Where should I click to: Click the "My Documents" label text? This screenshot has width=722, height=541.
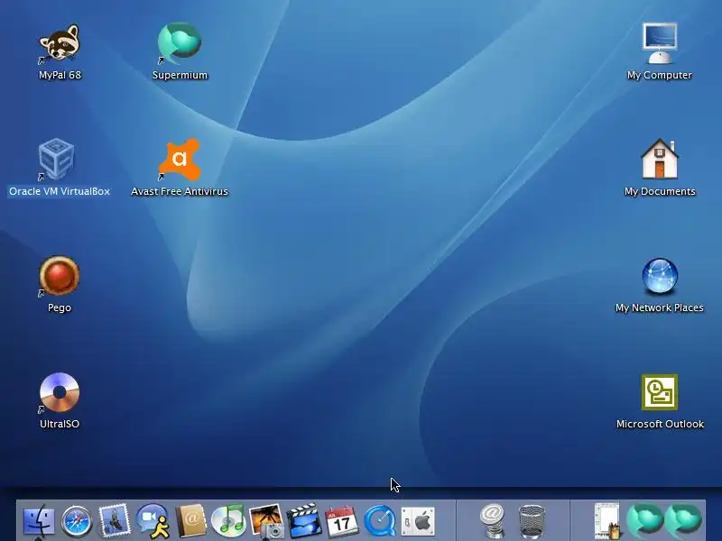[660, 191]
